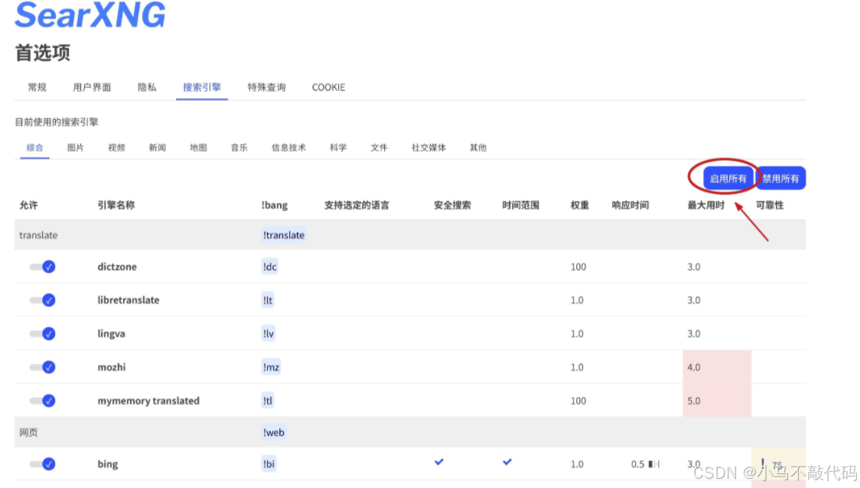This screenshot has height=488, width=860.
Task: Click the !mz bang label
Action: click(x=271, y=367)
